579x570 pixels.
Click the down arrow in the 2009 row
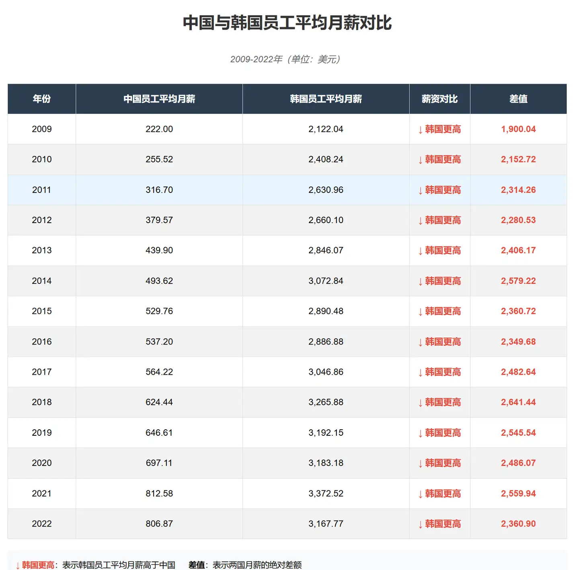[420, 130]
